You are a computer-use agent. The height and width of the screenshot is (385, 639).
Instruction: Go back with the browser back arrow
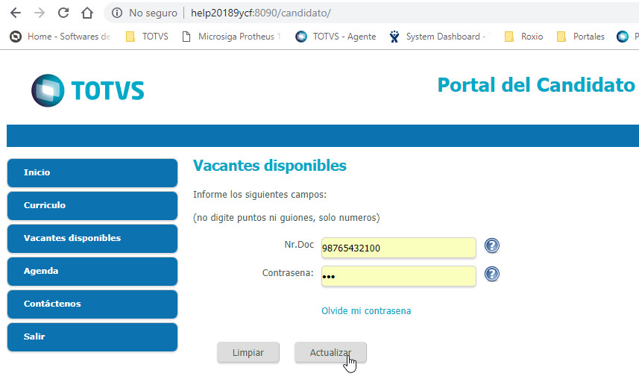[x=16, y=13]
